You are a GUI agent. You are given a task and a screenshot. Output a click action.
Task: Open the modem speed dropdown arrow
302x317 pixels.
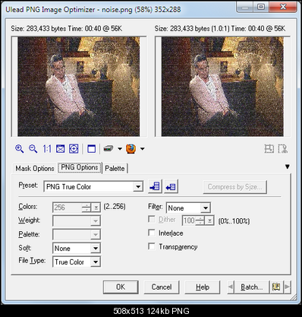tap(120, 149)
